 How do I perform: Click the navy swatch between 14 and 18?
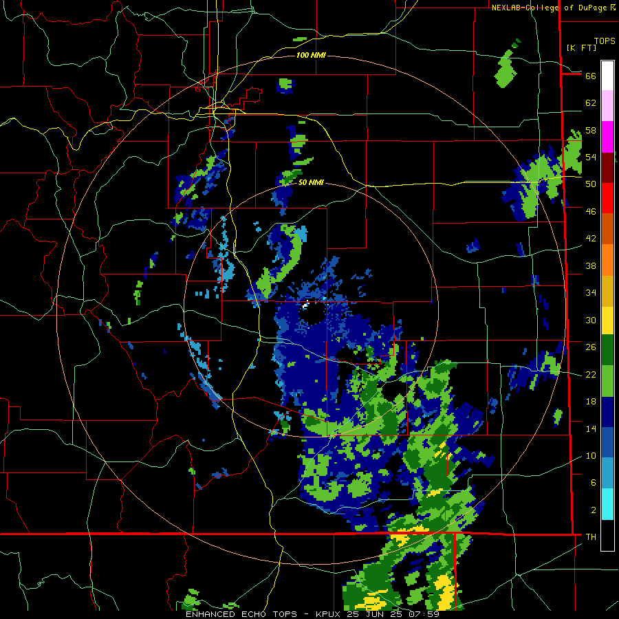coord(607,412)
